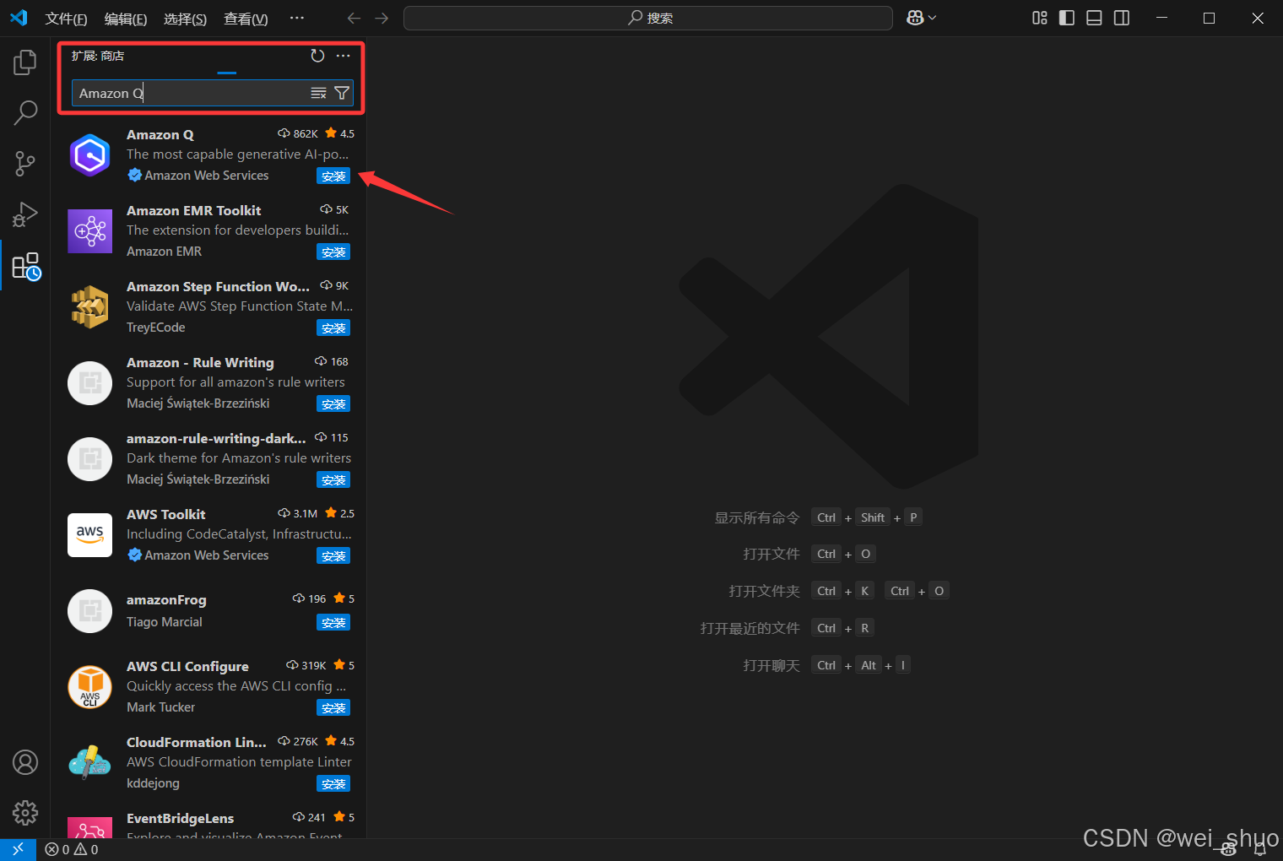Image resolution: width=1283 pixels, height=861 pixels.
Task: Toggle bottom panel visibility
Action: (1094, 18)
